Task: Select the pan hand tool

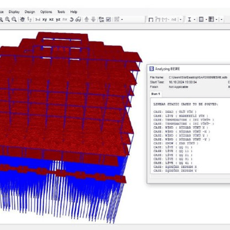Action: tap(22, 20)
